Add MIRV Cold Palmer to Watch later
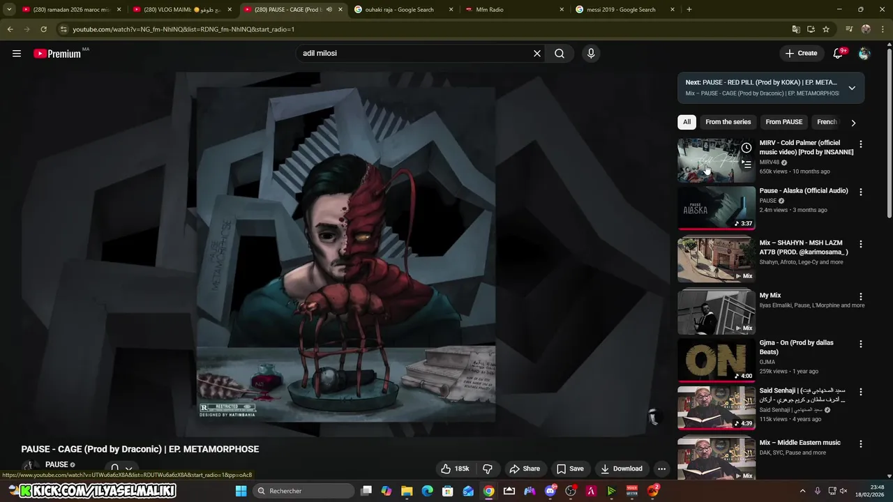This screenshot has height=502, width=893. (x=746, y=148)
